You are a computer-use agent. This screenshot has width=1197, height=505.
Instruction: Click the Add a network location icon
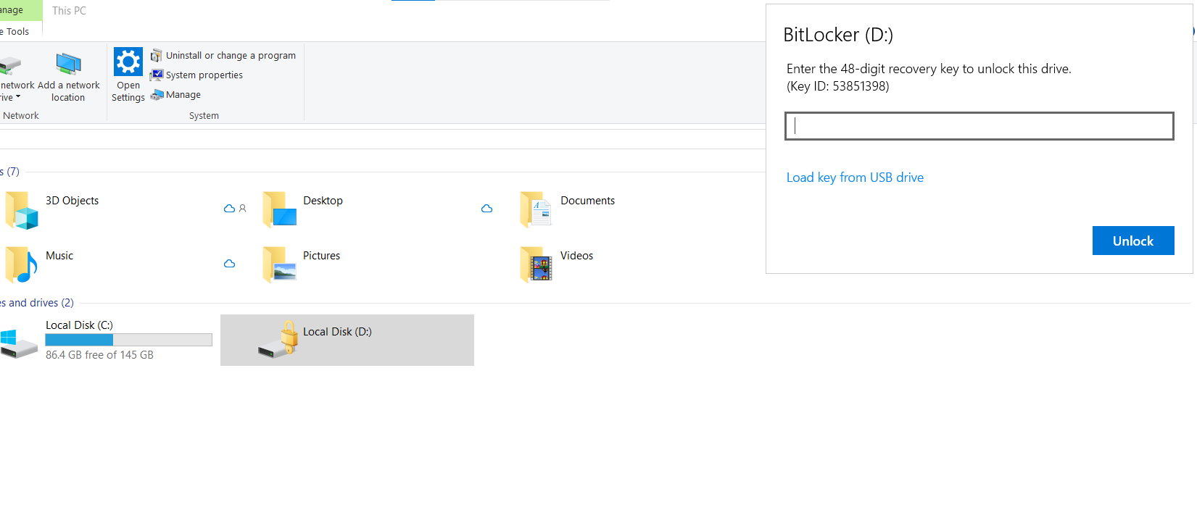coord(69,64)
